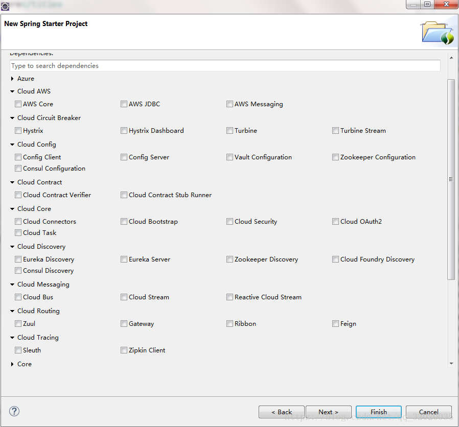
Task: Check Cloud Foundry Discovery
Action: 335,259
